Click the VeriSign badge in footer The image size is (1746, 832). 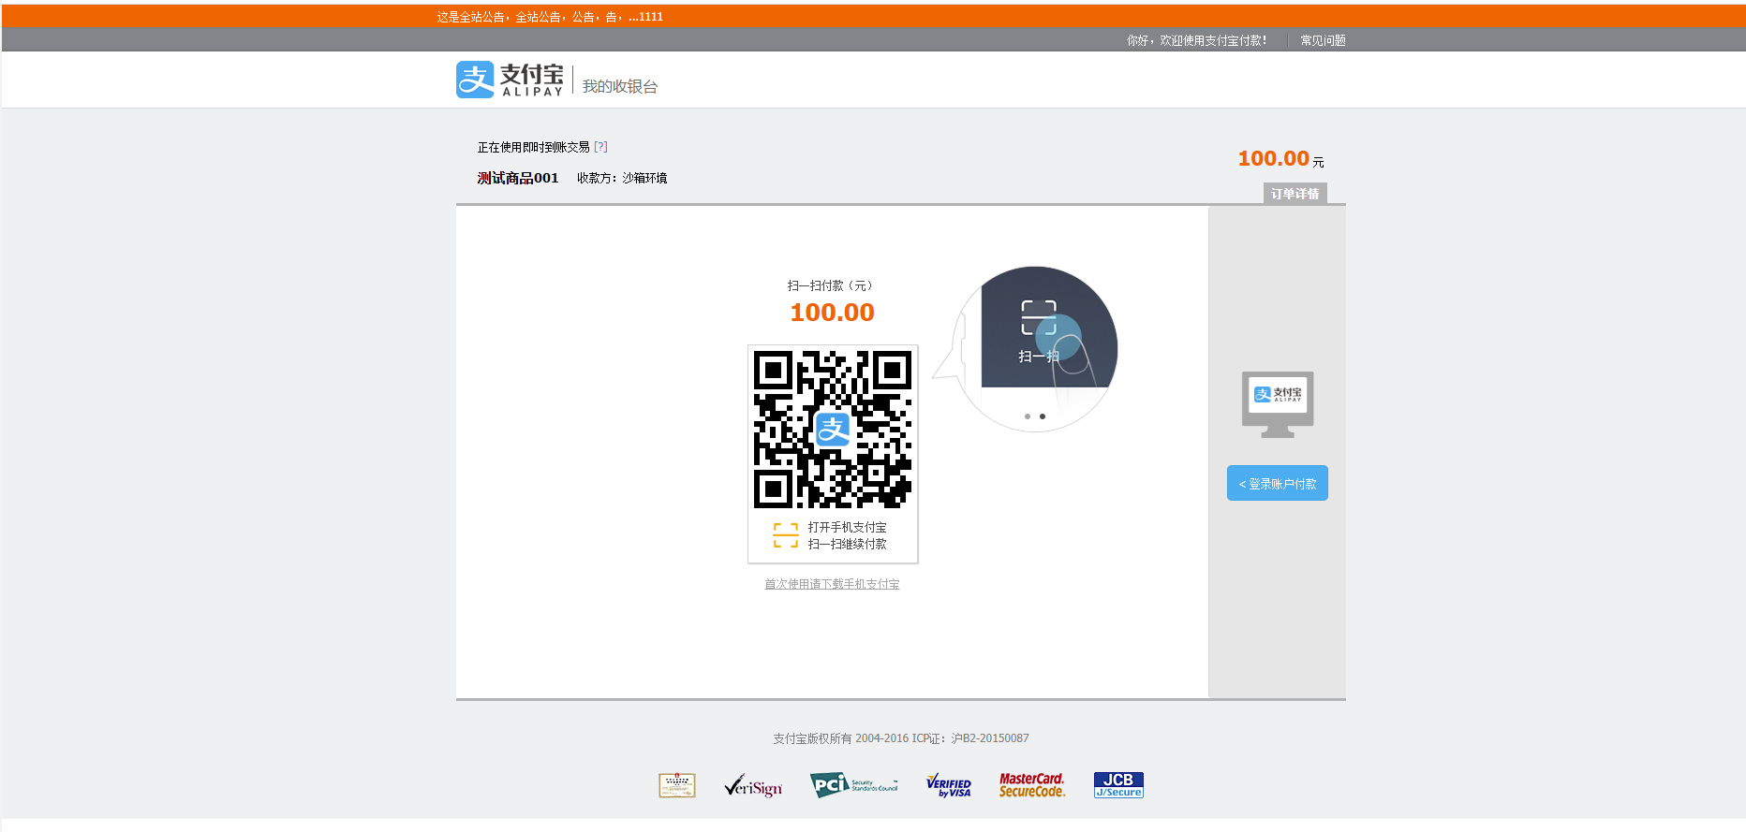(x=753, y=786)
